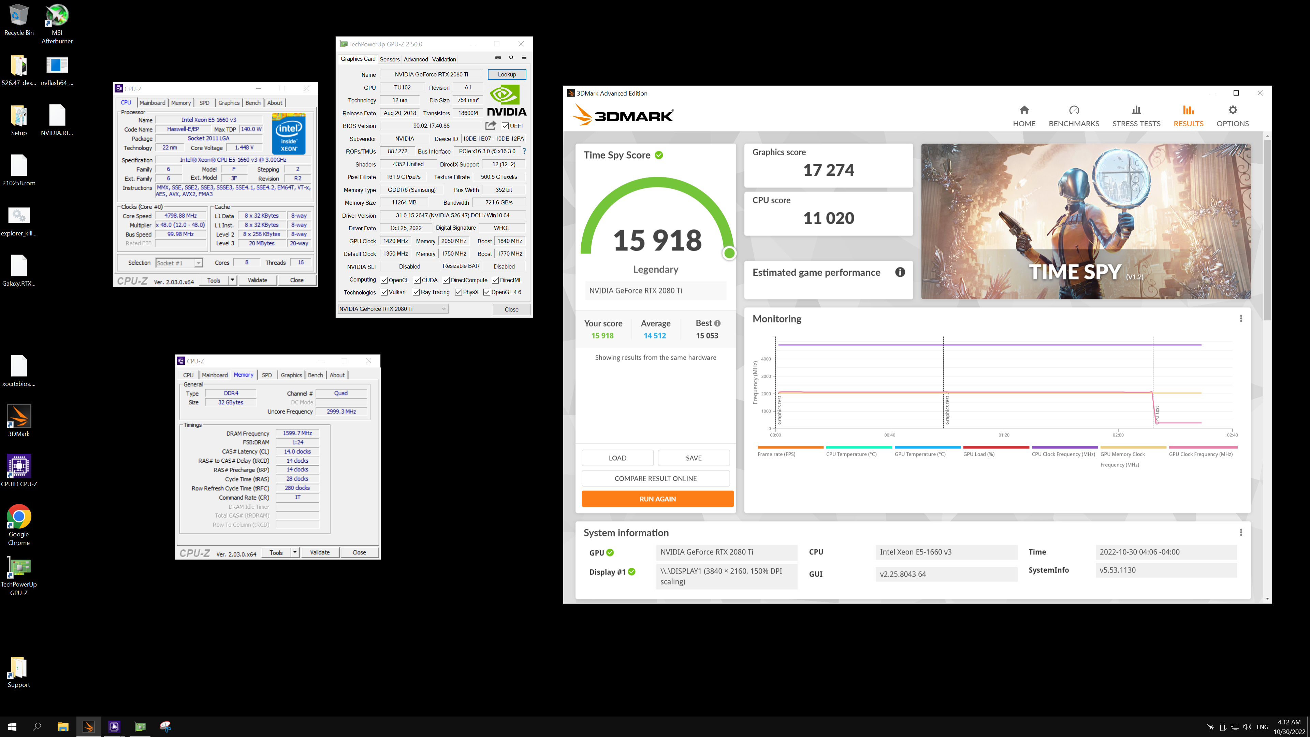Open 3DMark OPTIONS gear
Image resolution: width=1310 pixels, height=737 pixels.
click(1232, 116)
